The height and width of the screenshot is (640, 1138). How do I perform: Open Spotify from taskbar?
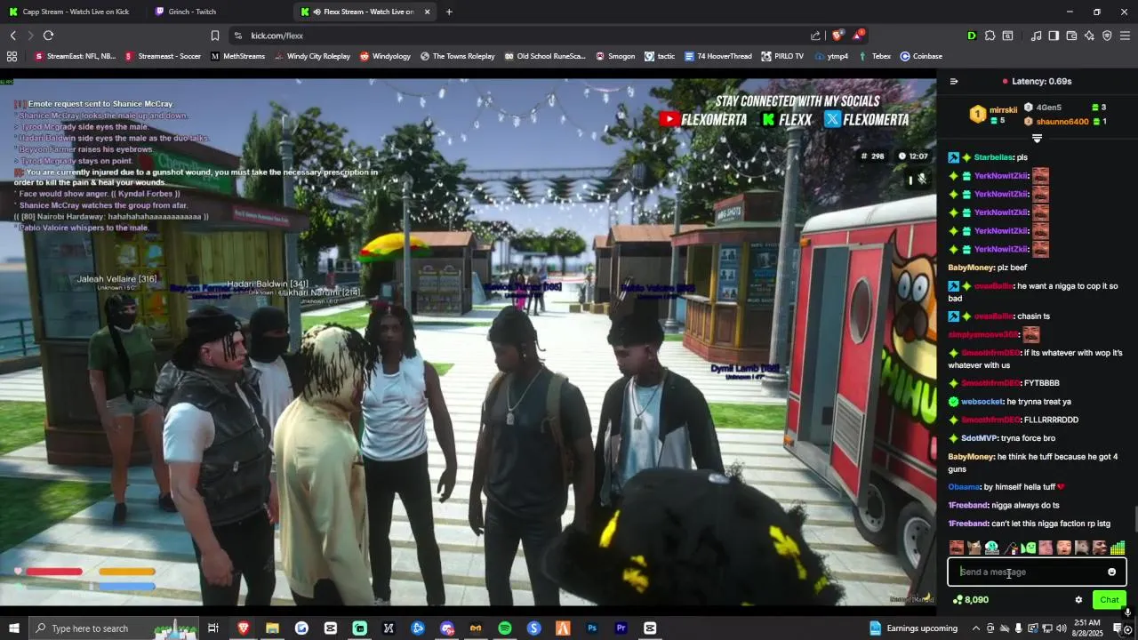pos(504,628)
